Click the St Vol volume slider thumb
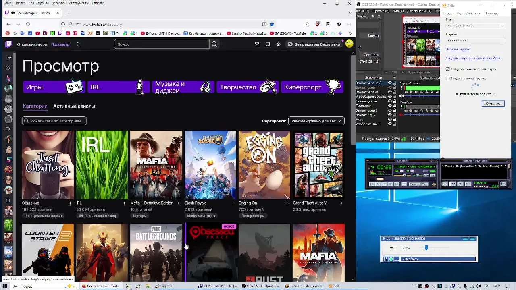Screen dimensions: 516x290 coord(426,248)
